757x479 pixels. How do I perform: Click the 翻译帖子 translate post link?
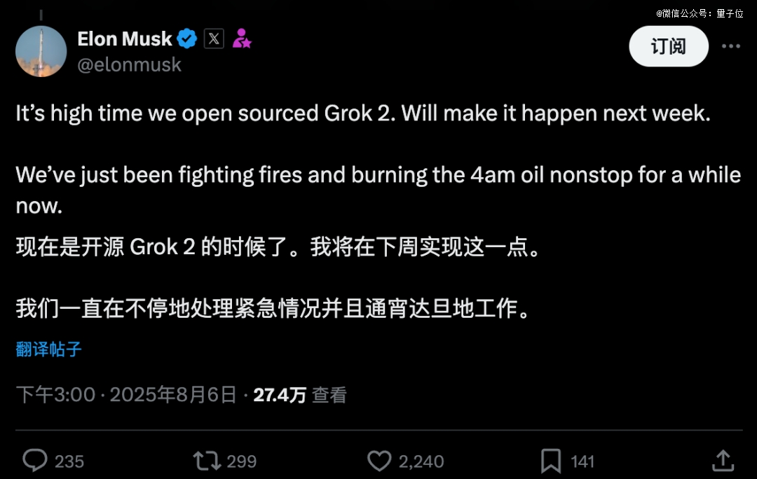click(49, 349)
